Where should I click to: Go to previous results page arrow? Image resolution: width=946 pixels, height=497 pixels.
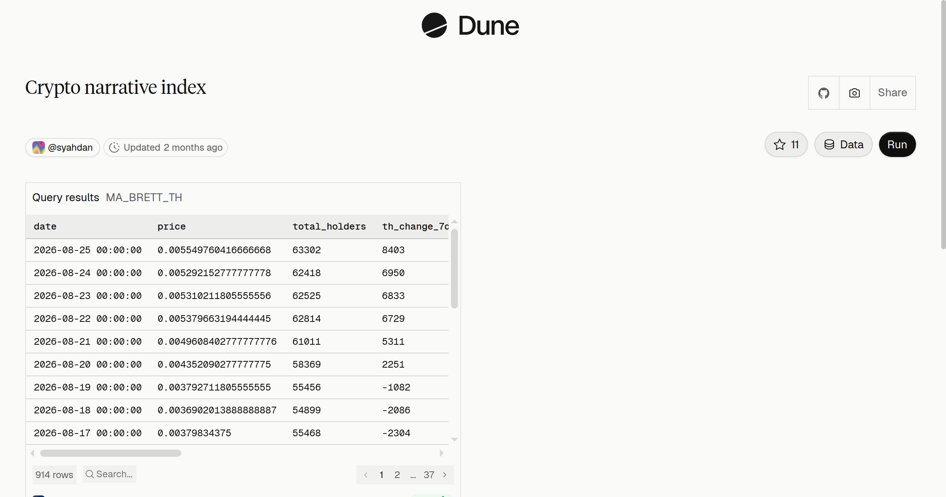(366, 475)
